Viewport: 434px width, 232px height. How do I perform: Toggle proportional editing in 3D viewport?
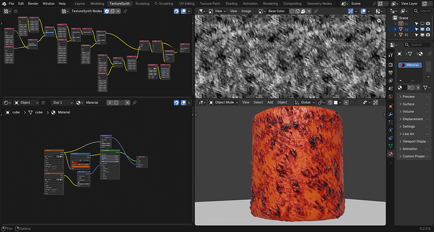click(346, 102)
